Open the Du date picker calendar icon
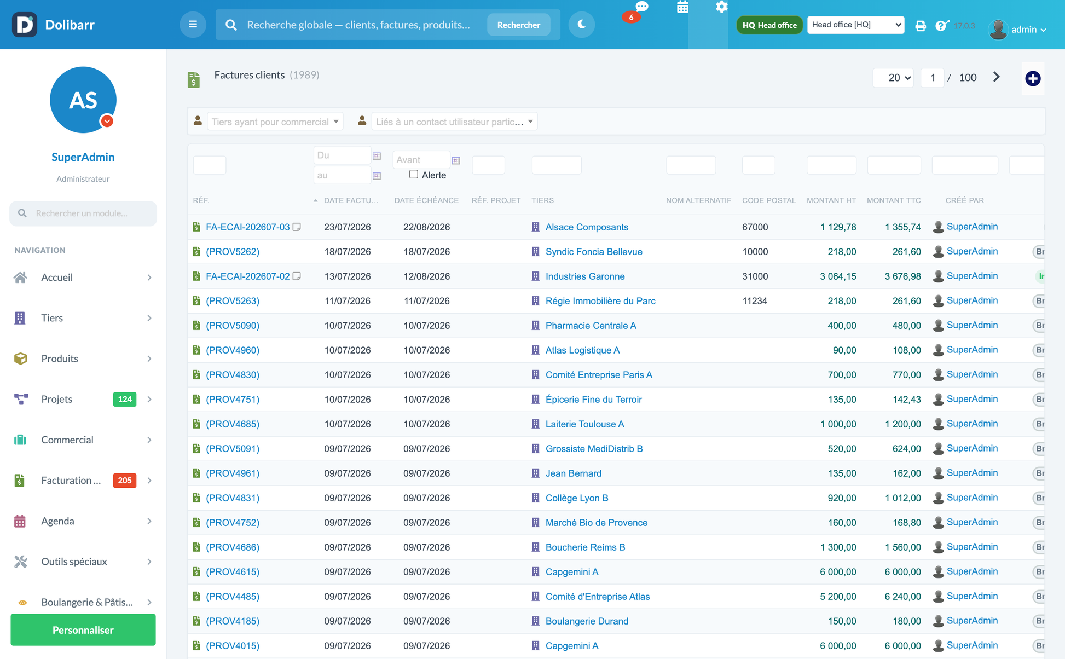Screen dimensions: 1065x659 [377, 156]
